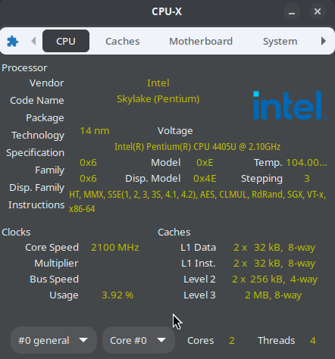Click the blue puzzle piece icon

[12, 41]
